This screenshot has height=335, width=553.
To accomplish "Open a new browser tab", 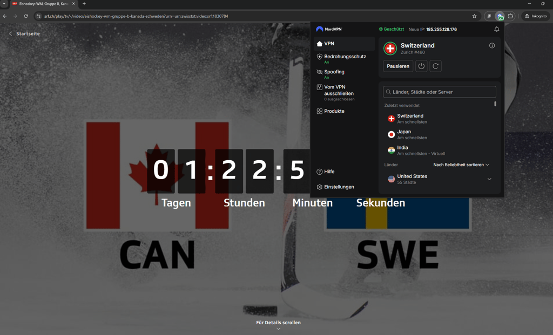I will (x=84, y=4).
